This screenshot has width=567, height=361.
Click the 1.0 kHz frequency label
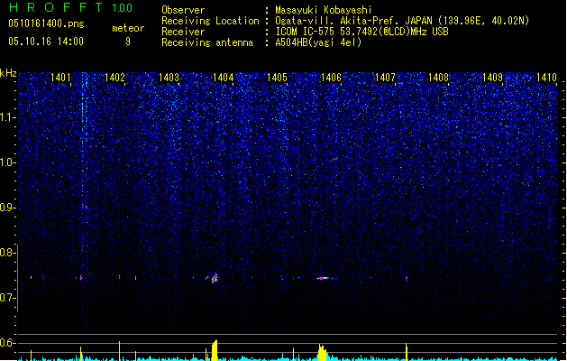coord(8,162)
